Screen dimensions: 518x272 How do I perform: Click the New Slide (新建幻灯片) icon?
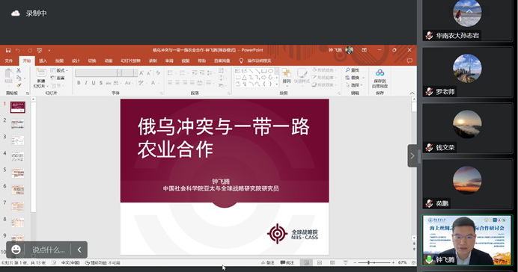click(x=41, y=73)
